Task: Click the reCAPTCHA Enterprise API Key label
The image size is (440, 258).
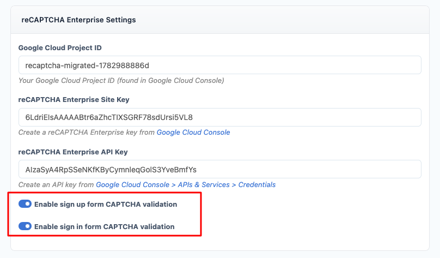Action: click(73, 152)
